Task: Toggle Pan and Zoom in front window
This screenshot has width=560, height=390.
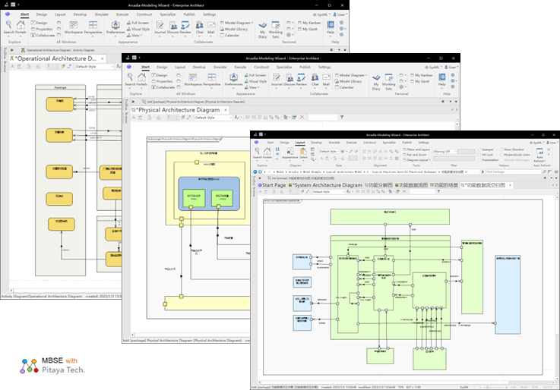Action: [x=415, y=155]
